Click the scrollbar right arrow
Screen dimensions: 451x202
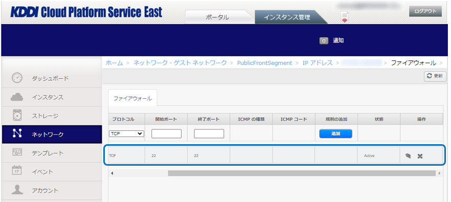[439, 173]
